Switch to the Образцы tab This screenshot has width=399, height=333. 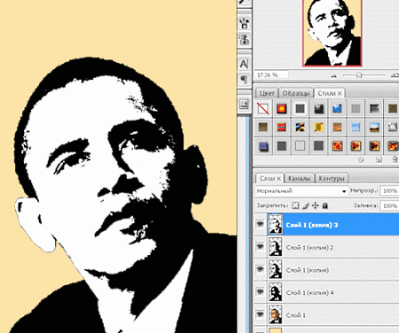pos(296,93)
